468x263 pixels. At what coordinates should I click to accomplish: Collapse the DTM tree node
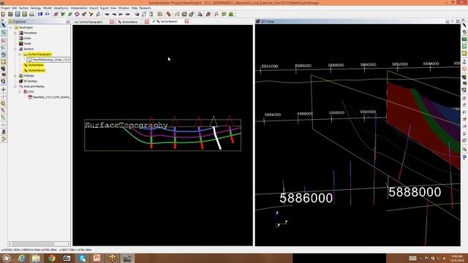click(x=20, y=92)
